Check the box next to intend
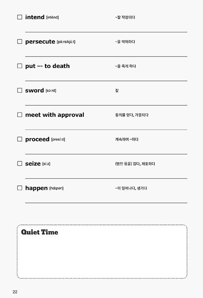The height and width of the screenshot is (298, 203). (x=20, y=17)
